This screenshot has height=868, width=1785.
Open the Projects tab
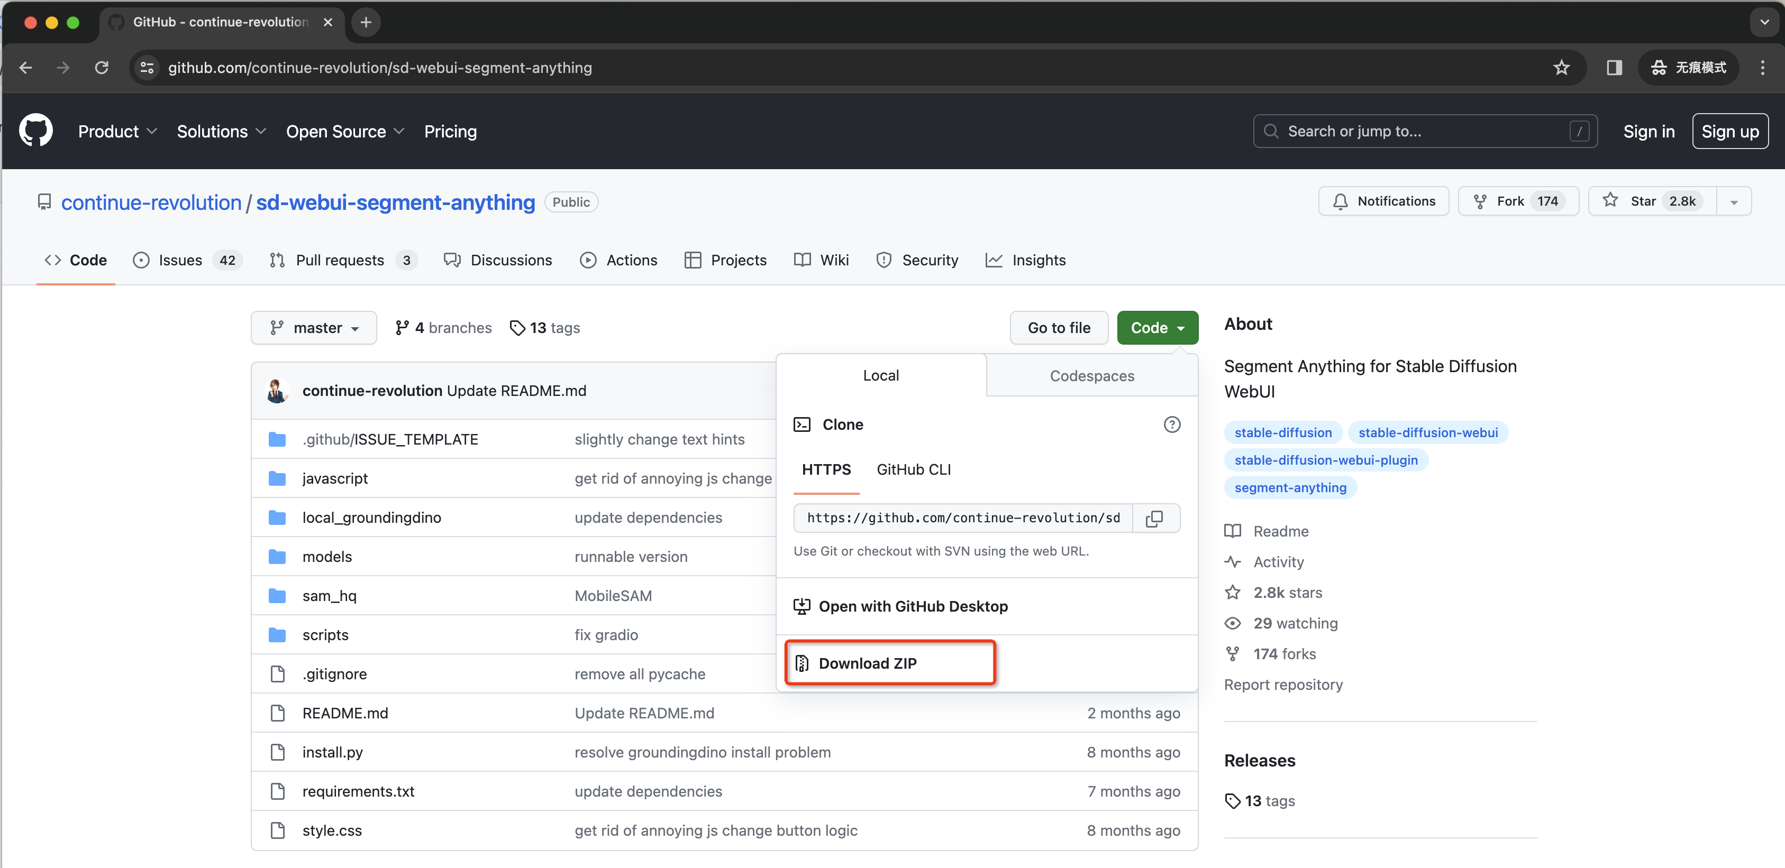coord(725,260)
